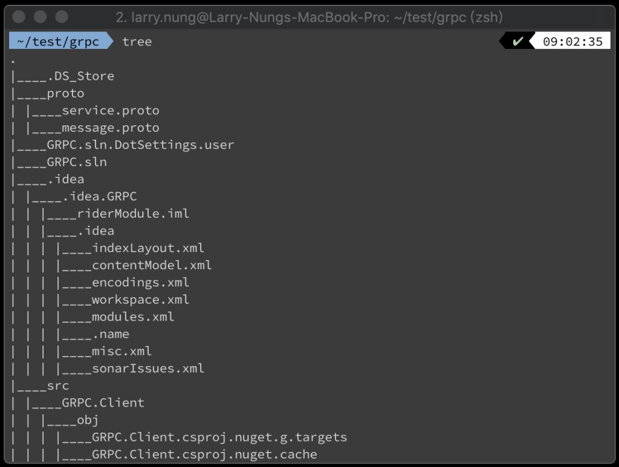Select riderModule.iml in the output
The image size is (619, 467).
pyautogui.click(x=133, y=214)
